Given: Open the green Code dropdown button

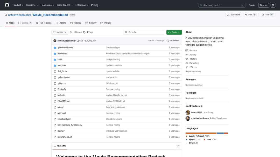Looking at the screenshot, I should click(x=174, y=32).
